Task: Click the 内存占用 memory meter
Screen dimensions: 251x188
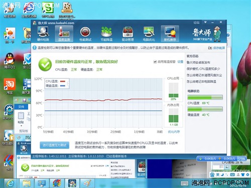Action: pos(174,116)
